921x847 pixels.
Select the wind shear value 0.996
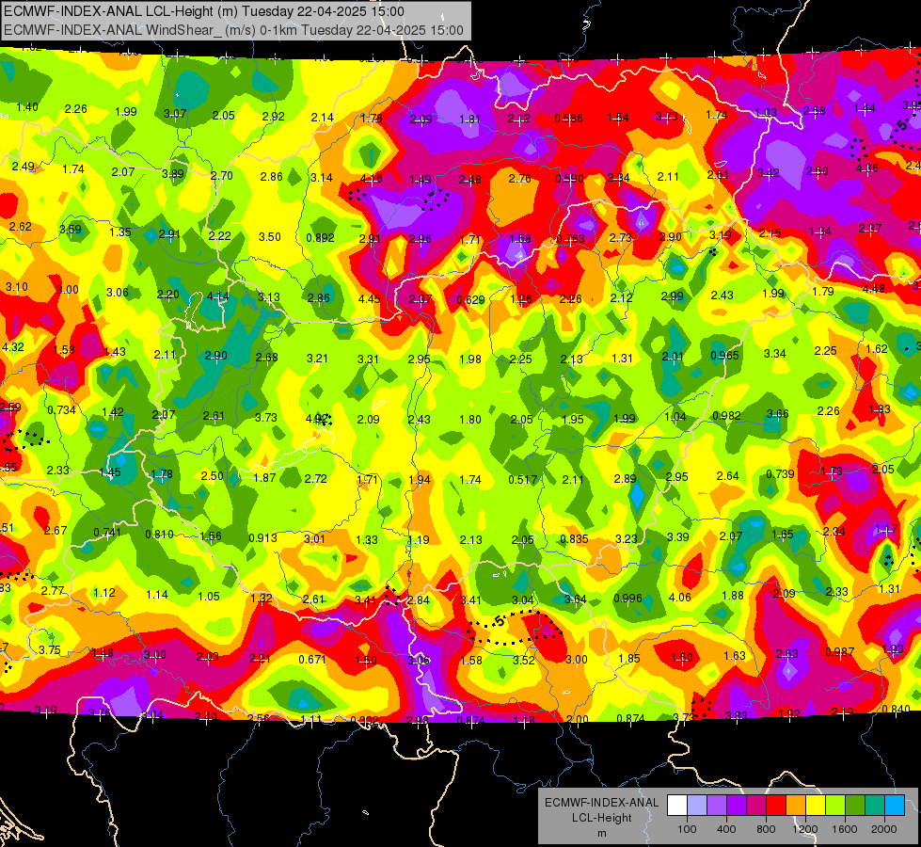click(x=627, y=599)
